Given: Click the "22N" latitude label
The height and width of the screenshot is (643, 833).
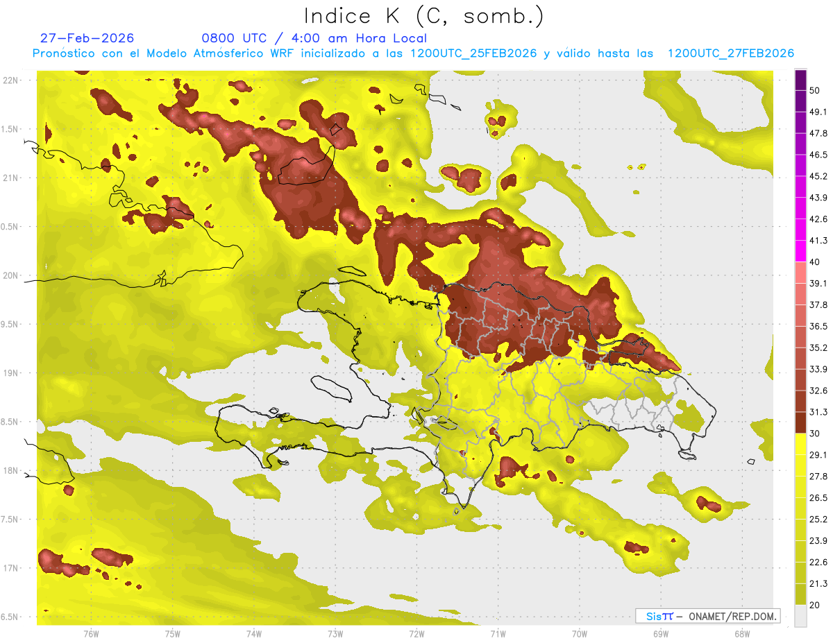Looking at the screenshot, I should (x=11, y=80).
